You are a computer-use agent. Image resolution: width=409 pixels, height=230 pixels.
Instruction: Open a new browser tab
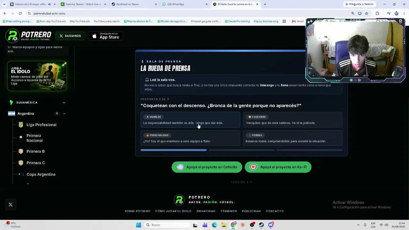[265, 4]
